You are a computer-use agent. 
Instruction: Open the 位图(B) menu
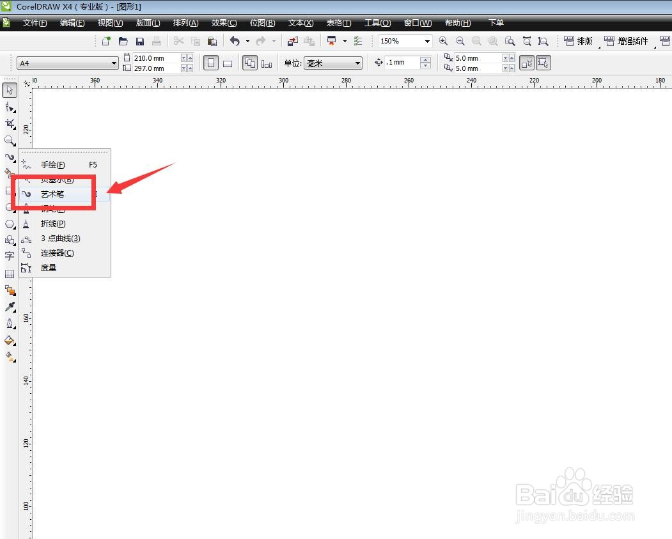tap(262, 23)
